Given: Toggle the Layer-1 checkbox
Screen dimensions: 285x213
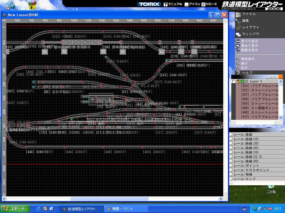Looking at the screenshot, I should click(234, 82).
